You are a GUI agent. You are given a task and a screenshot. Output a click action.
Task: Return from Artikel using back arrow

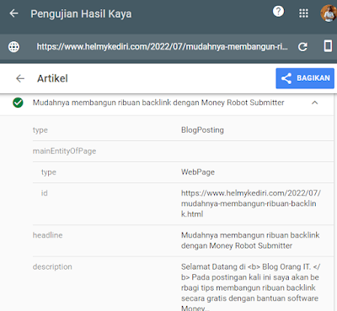(x=20, y=78)
